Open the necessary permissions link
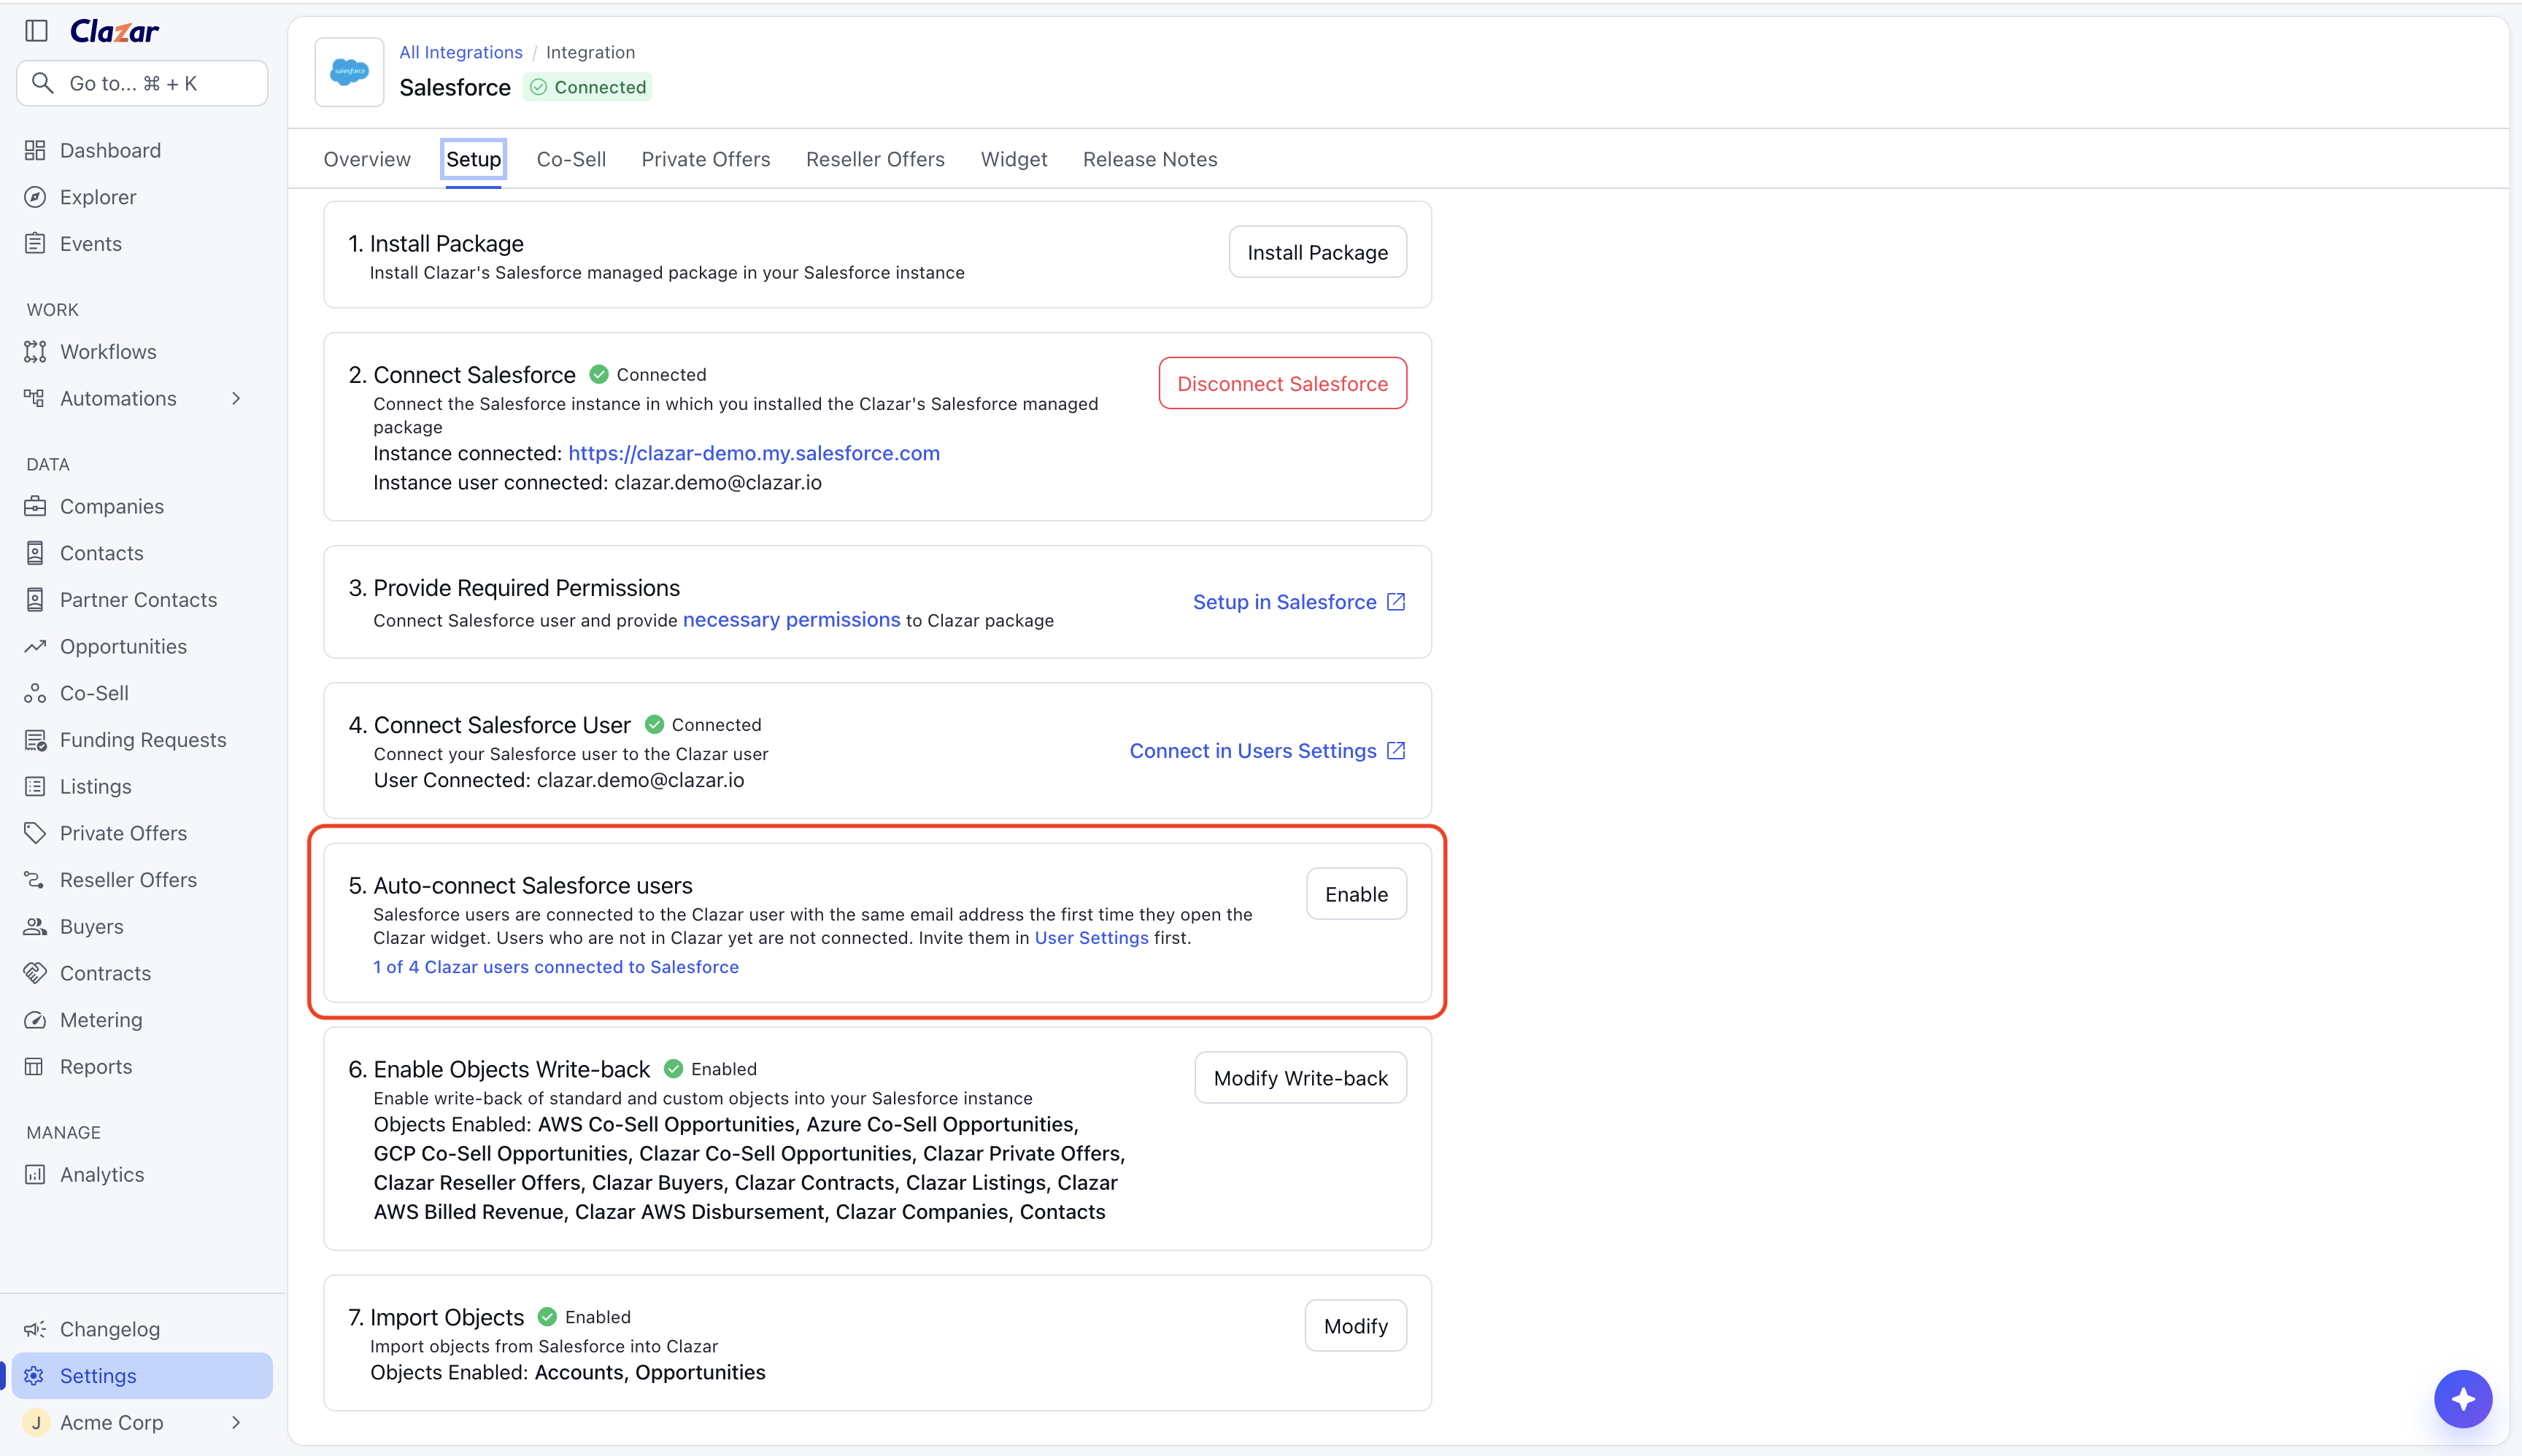The height and width of the screenshot is (1456, 2522). click(x=791, y=620)
